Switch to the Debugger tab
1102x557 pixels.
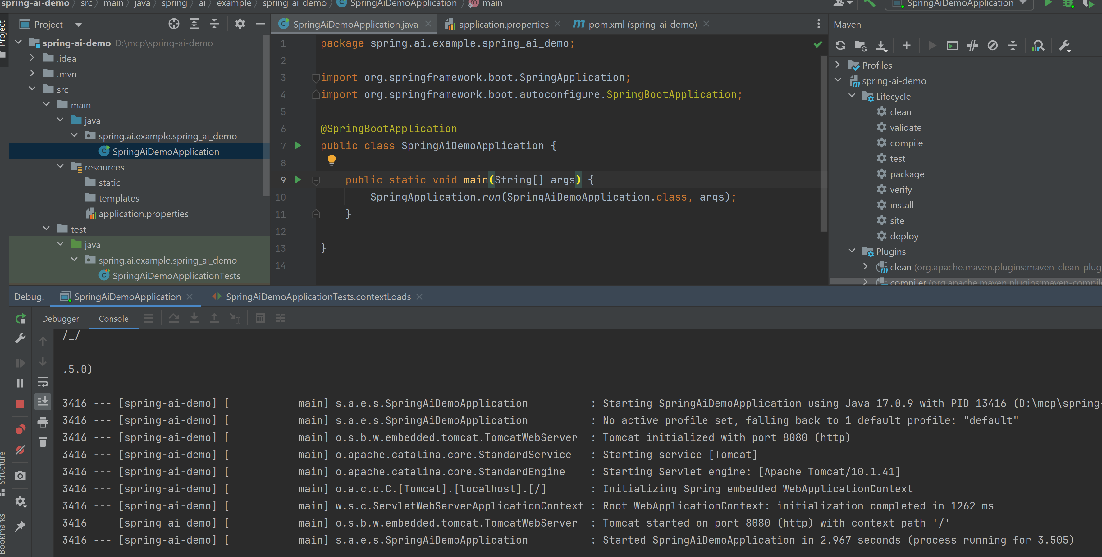(60, 319)
